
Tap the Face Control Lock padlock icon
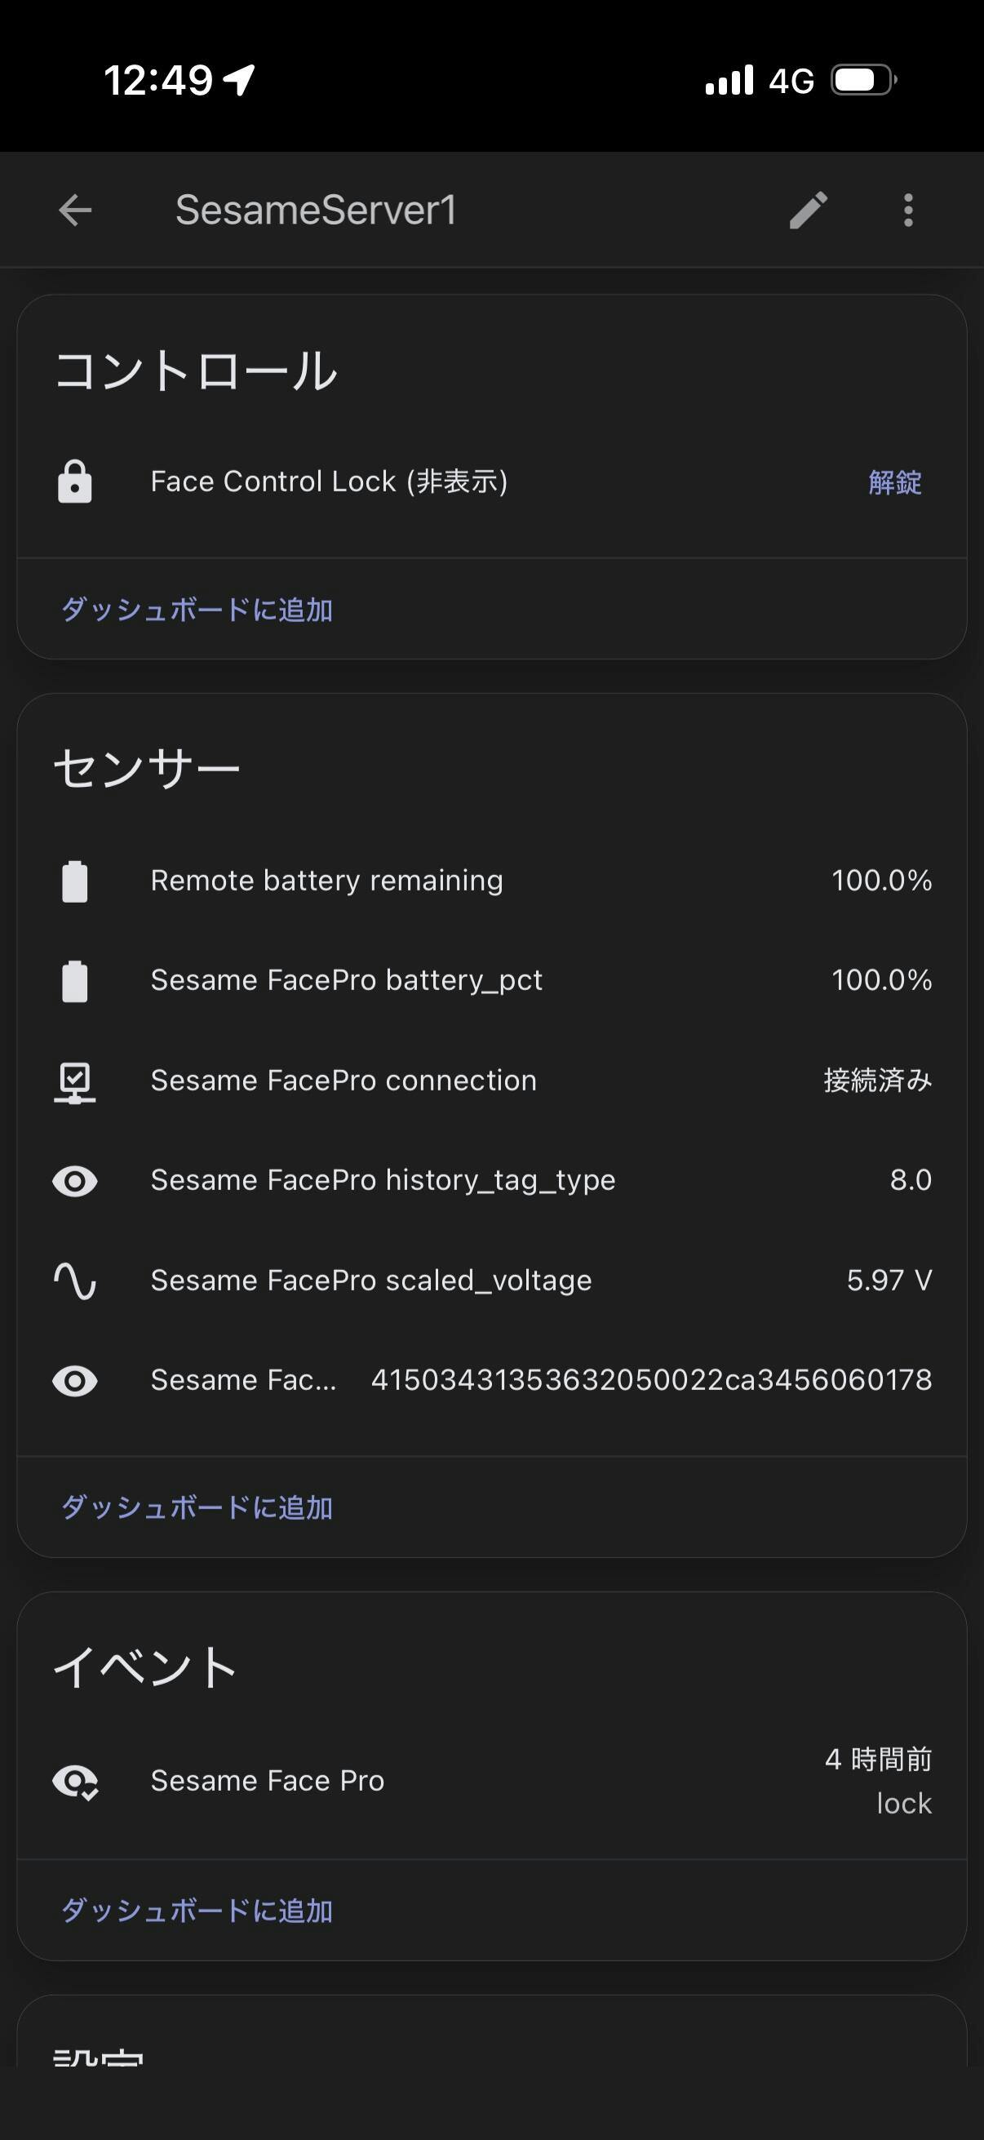[75, 482]
